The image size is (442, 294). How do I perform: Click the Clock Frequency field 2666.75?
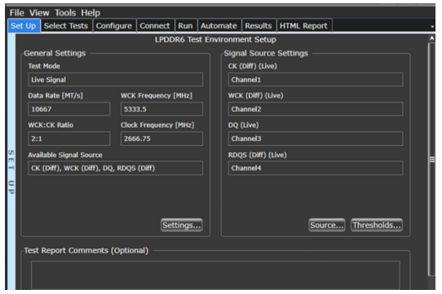coord(161,138)
